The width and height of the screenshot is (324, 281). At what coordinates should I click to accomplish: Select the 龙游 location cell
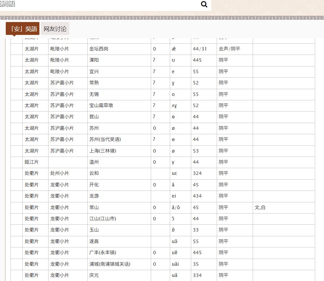(x=119, y=196)
